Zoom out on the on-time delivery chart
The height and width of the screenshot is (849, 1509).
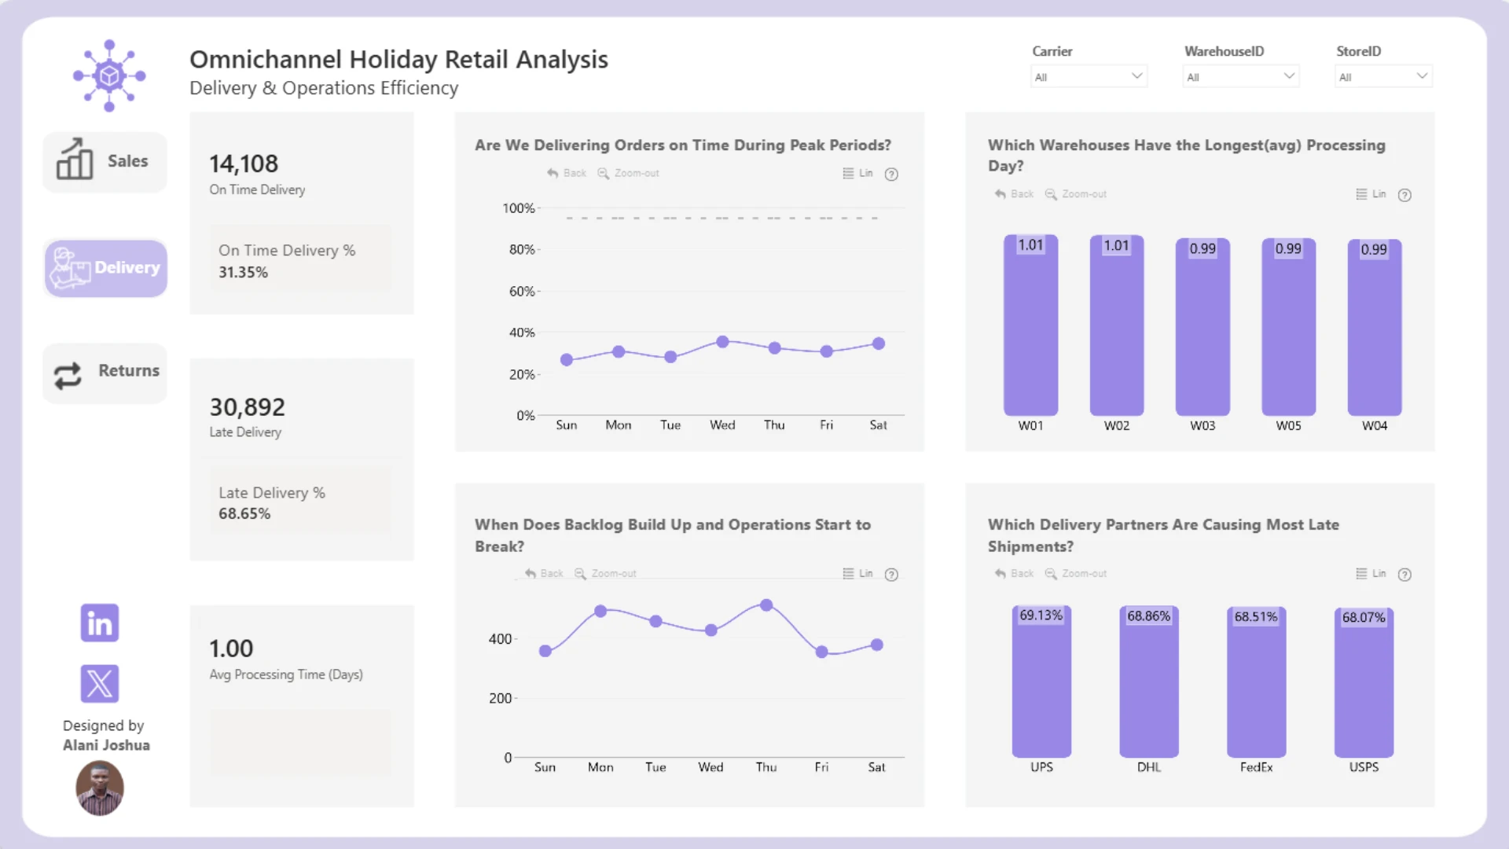[x=628, y=173]
